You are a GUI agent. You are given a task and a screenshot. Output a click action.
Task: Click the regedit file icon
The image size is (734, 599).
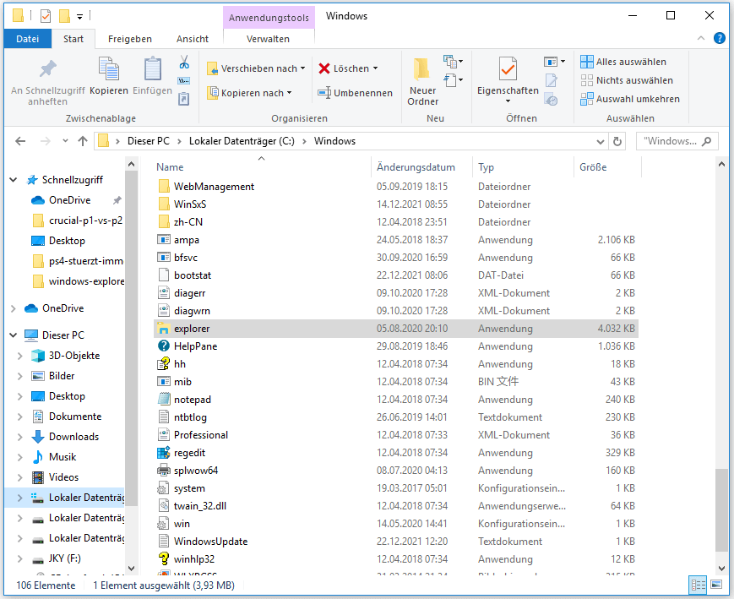pos(163,452)
